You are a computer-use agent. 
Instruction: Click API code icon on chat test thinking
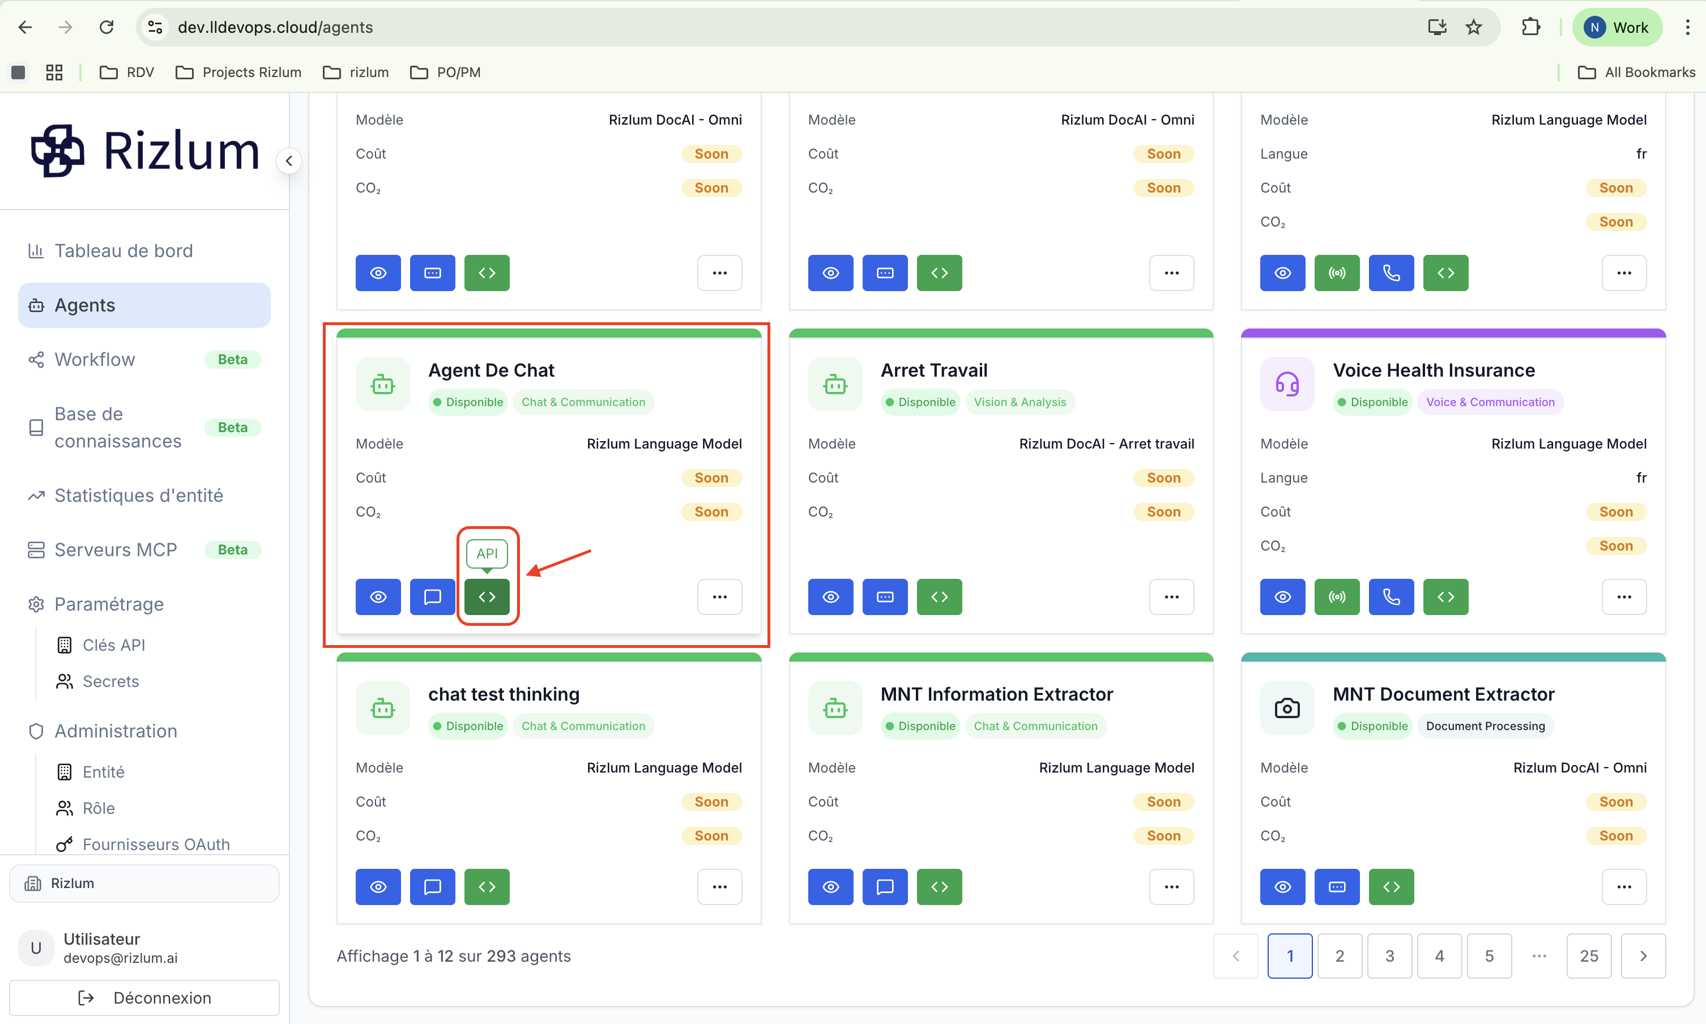(487, 886)
